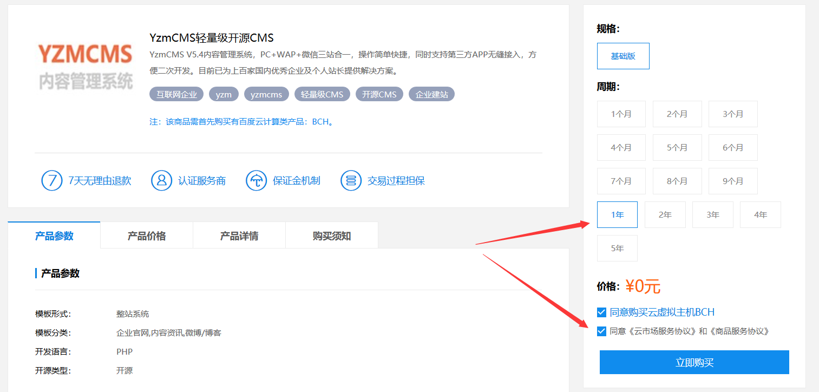Open the 产品详情 tab
Screen dimensions: 819x392
tap(239, 236)
